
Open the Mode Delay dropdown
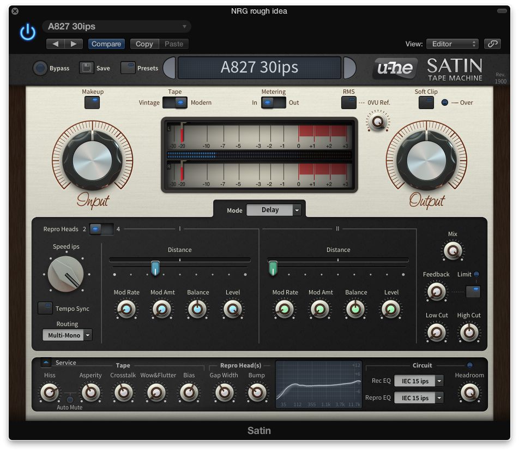(x=274, y=210)
